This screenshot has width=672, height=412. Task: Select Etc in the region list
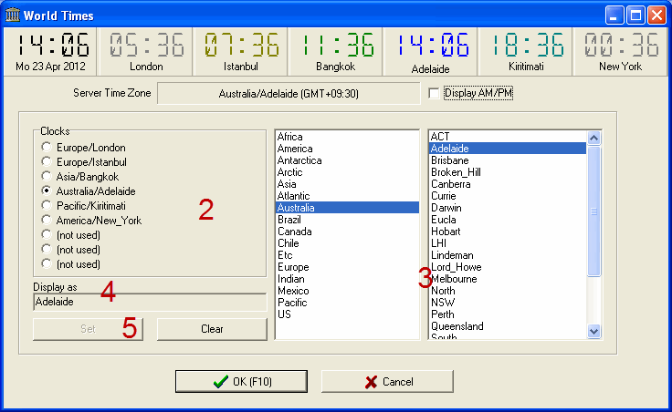[x=347, y=255]
